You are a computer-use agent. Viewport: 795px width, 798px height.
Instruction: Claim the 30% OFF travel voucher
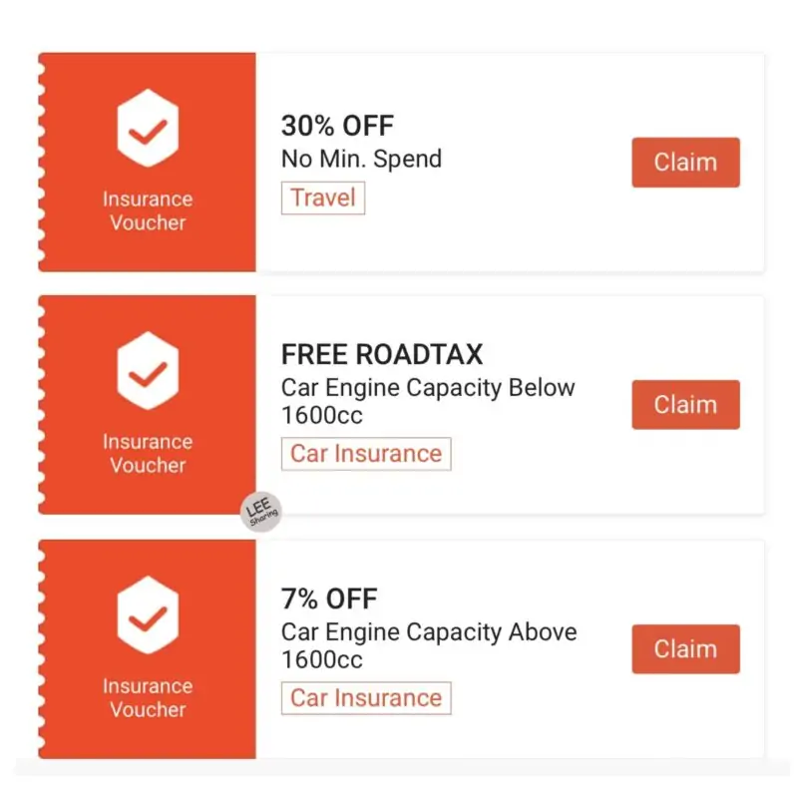685,163
